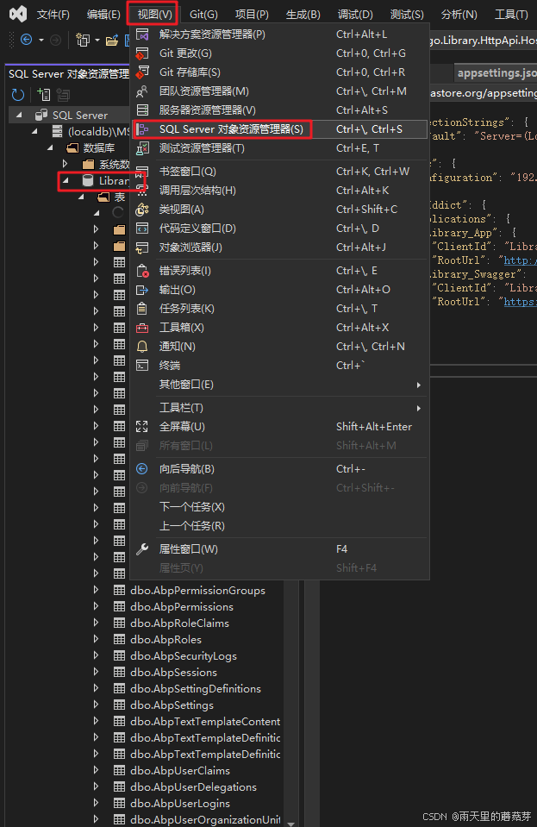
Task: Click the 服务器资源管理器 menu icon
Action: [x=142, y=110]
